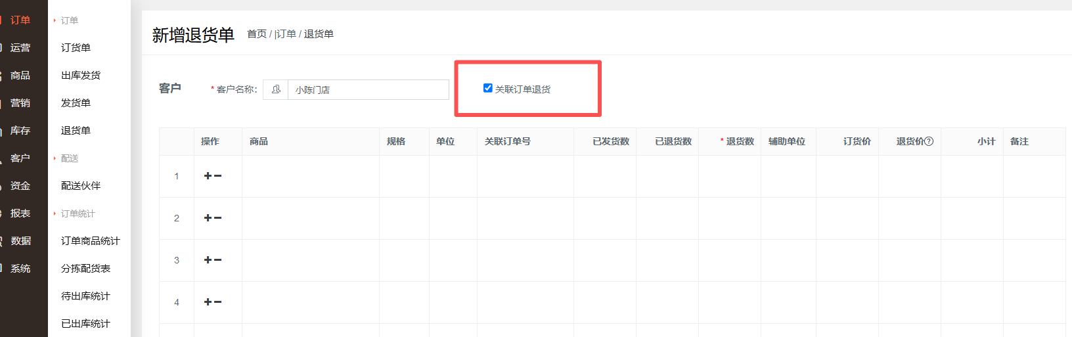Remove row 4 with minus icon
This screenshot has width=1072, height=337.
(218, 302)
